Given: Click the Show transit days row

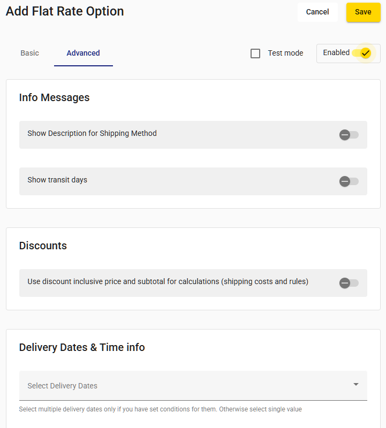Looking at the screenshot, I should click(x=193, y=181).
